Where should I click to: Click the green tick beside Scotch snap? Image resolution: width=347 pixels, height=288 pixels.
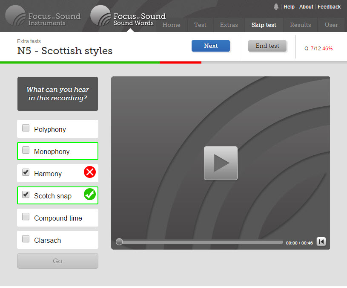tap(90, 194)
